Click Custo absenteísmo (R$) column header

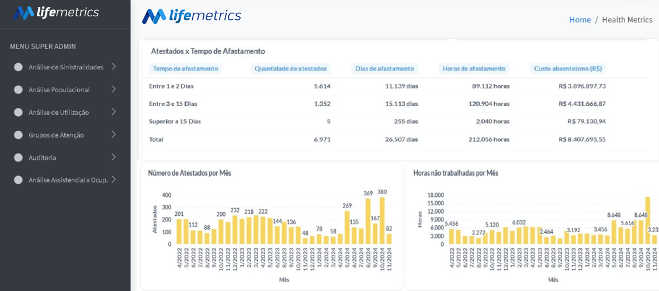click(x=568, y=69)
